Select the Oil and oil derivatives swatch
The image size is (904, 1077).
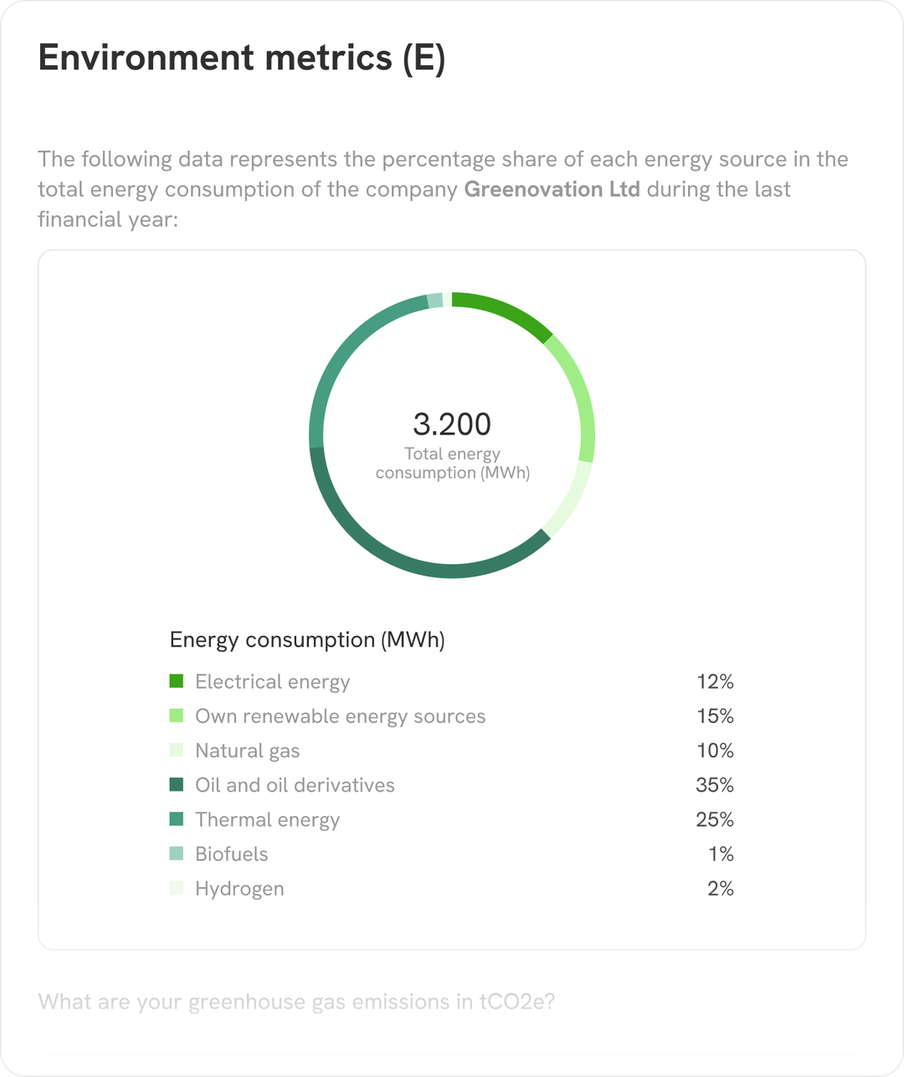177,784
